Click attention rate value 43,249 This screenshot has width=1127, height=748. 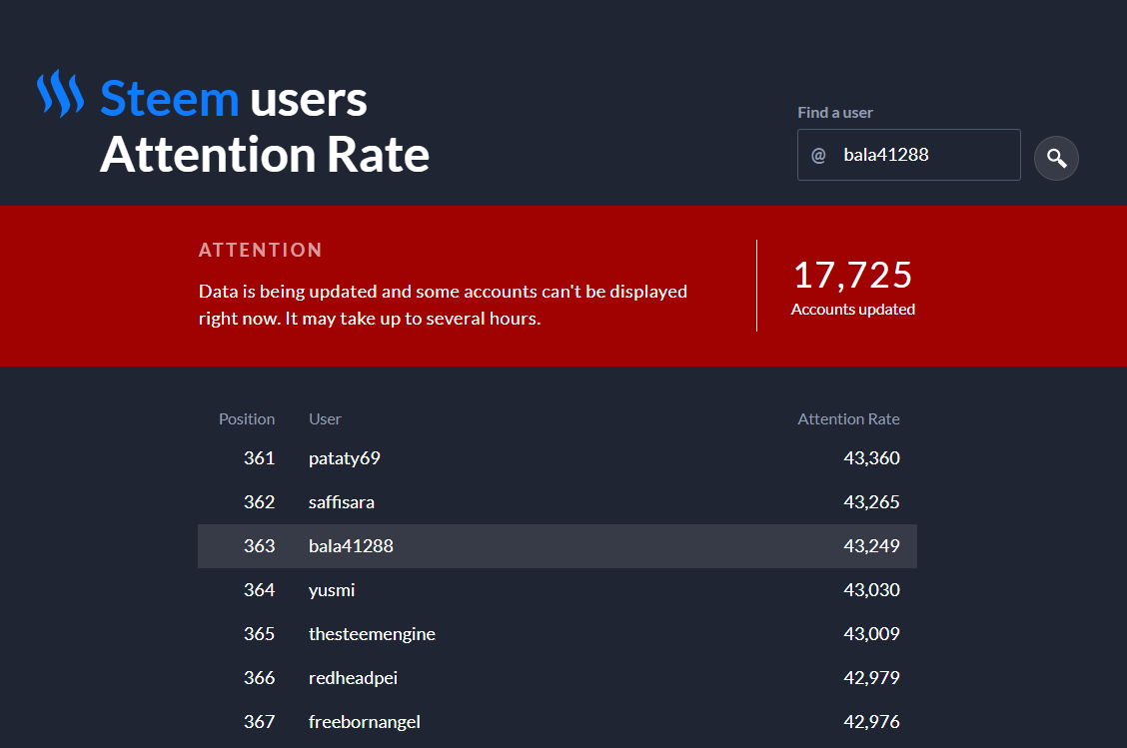871,546
